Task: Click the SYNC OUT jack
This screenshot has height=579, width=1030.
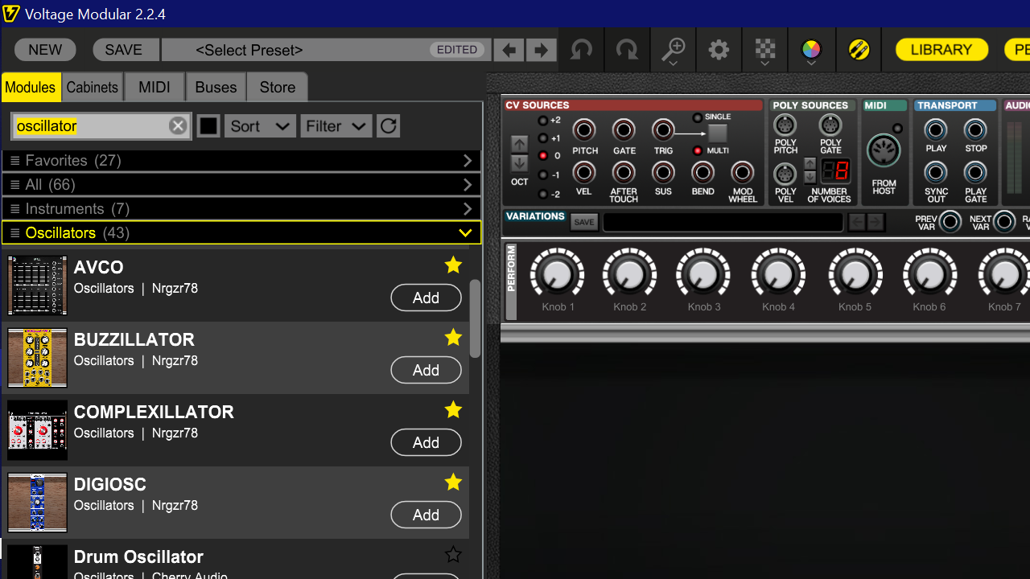Action: click(936, 172)
